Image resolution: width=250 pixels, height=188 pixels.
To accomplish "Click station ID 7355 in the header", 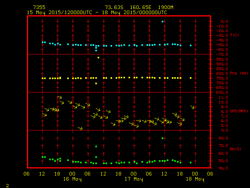I will pos(39,7).
